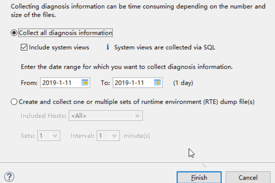Click the System views are collected via SQL text
The image size is (275, 183).
(x=165, y=47)
